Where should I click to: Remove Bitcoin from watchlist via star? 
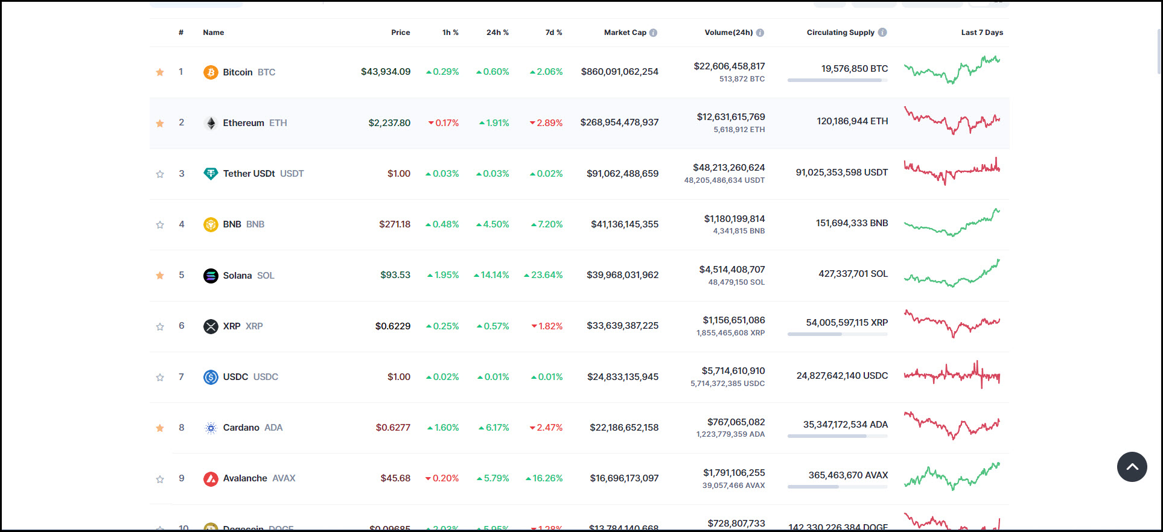[160, 72]
